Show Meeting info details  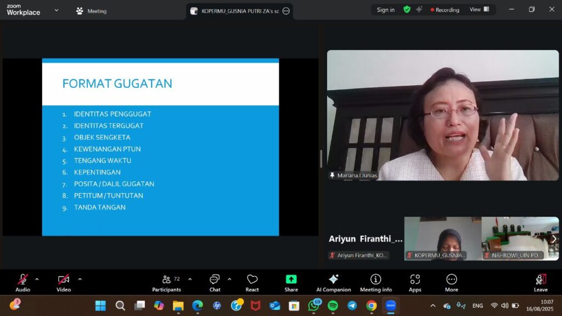tap(375, 283)
